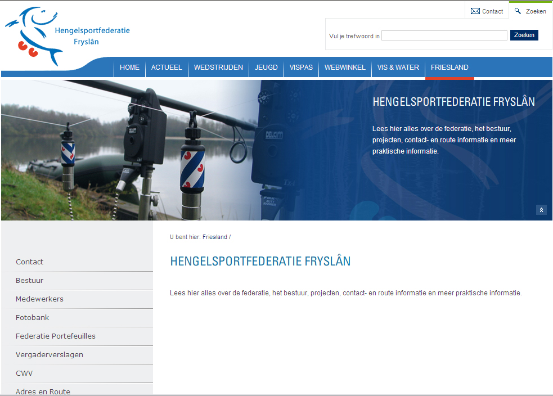Open Vergaderverslagen in the sidebar

pyautogui.click(x=50, y=355)
